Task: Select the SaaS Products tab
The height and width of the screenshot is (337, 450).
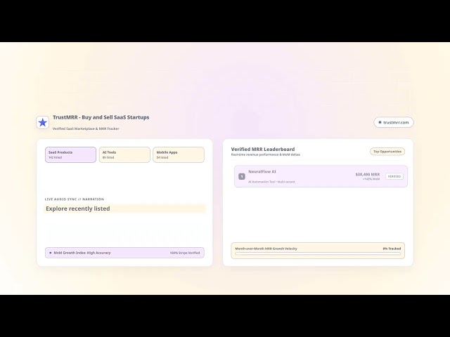Action: click(70, 154)
